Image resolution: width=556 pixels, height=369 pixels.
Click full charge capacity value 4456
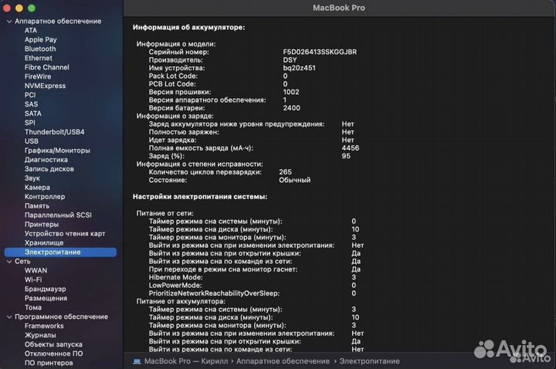(351, 147)
